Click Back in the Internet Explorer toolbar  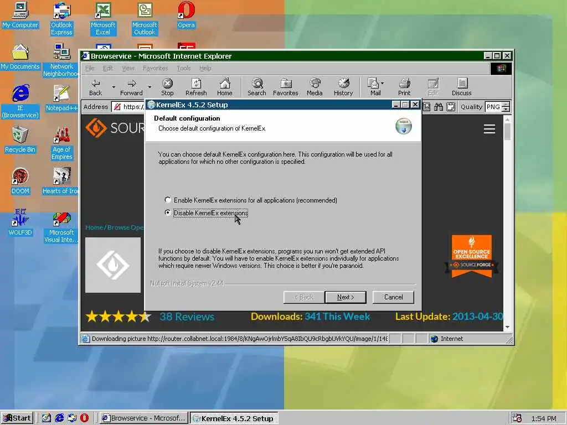95,87
